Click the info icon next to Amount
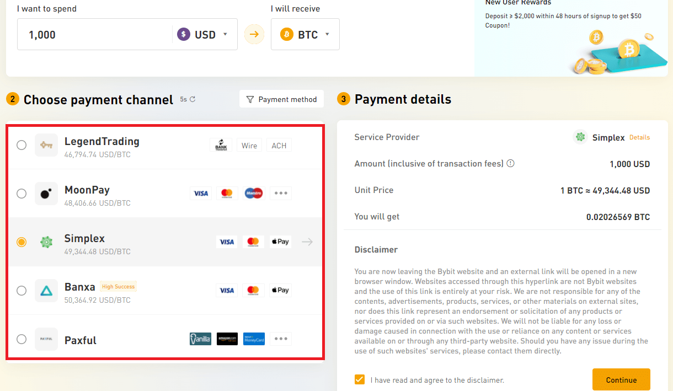This screenshot has width=673, height=391. tap(510, 163)
